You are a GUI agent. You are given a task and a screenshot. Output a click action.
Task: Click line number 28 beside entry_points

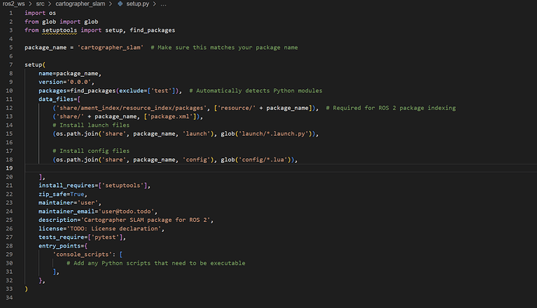click(x=9, y=246)
